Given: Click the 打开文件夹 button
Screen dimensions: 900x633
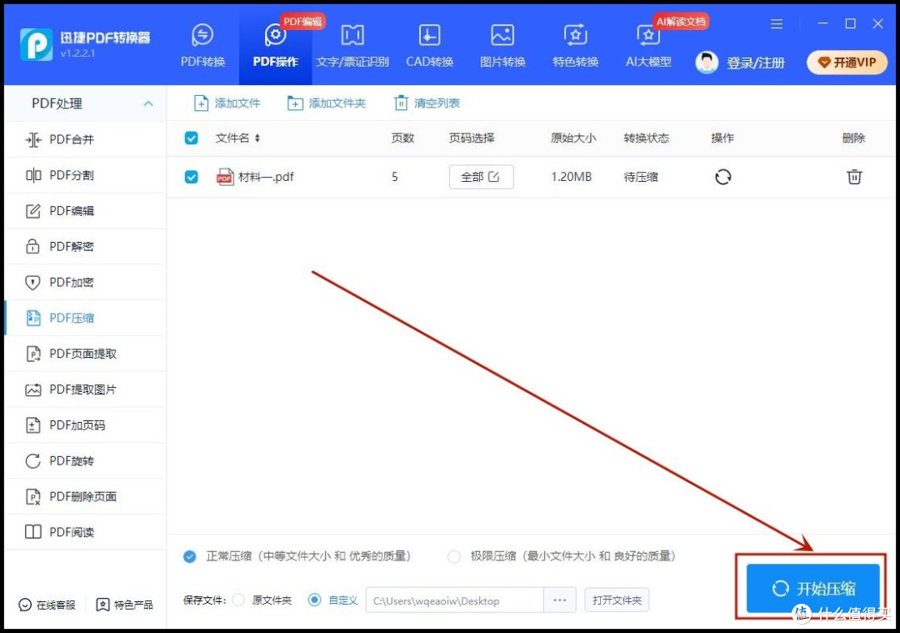Looking at the screenshot, I should [617, 600].
